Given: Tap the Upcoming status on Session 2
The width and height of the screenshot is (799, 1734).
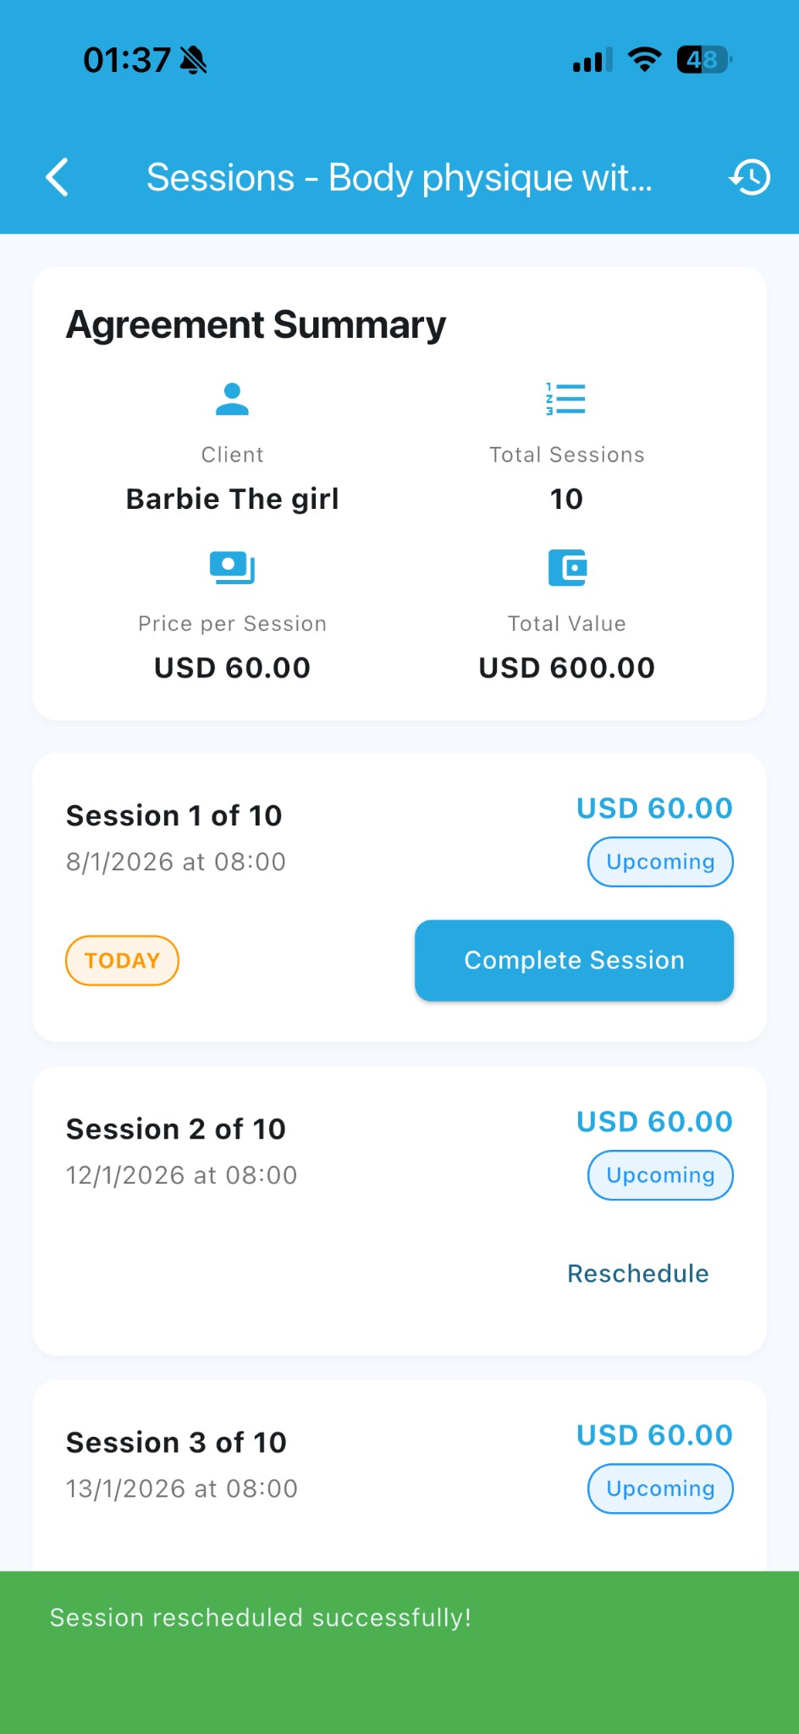Looking at the screenshot, I should [x=660, y=1175].
